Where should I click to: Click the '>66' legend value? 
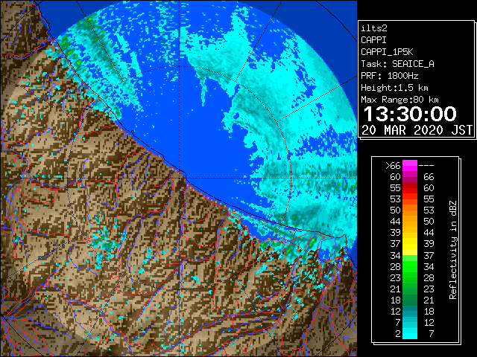(393, 166)
